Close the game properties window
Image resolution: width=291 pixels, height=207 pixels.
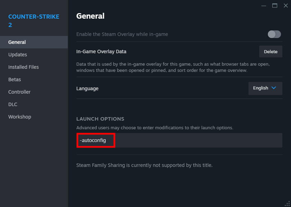[x=285, y=6]
